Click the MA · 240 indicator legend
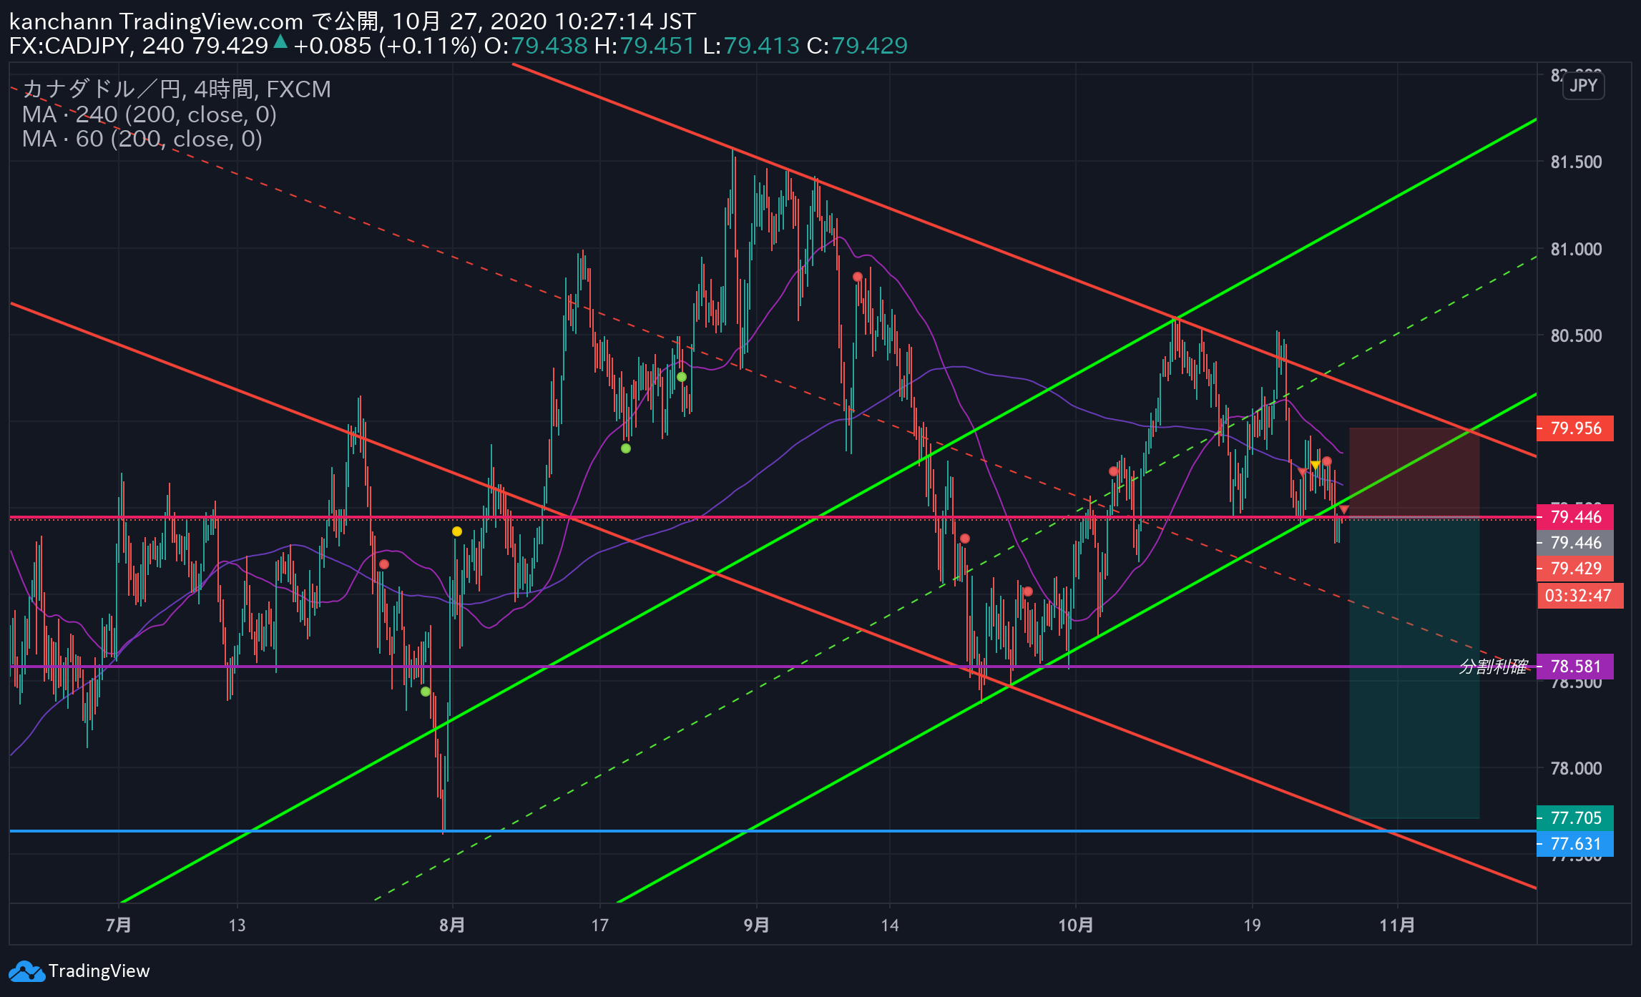 tap(150, 114)
